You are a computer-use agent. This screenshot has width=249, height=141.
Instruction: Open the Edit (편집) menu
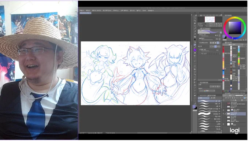(88, 11)
